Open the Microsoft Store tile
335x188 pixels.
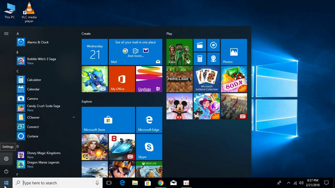click(x=108, y=120)
